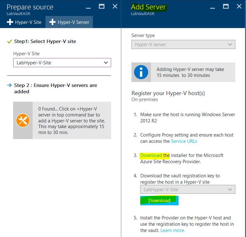The height and width of the screenshot is (237, 246).
Task: Minimize the Prepare source blade
Action: coord(89,7)
